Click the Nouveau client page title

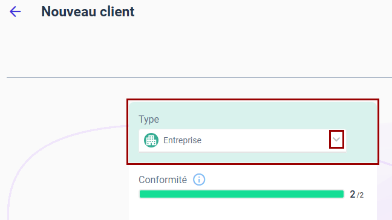click(x=88, y=11)
